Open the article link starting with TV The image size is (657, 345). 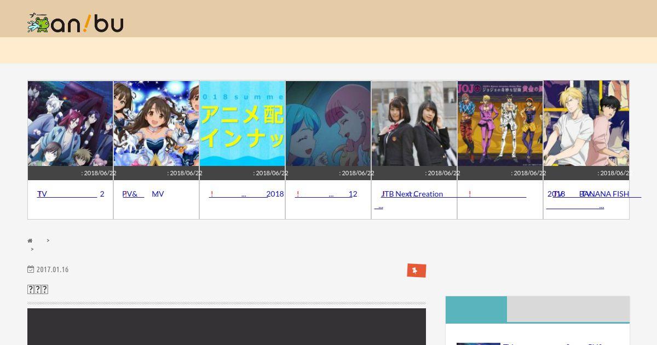[71, 194]
